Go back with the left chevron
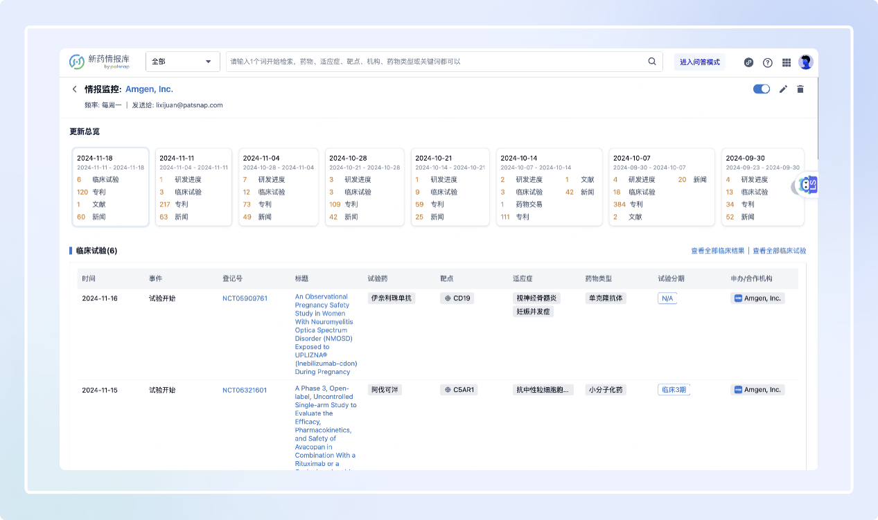 [x=75, y=89]
